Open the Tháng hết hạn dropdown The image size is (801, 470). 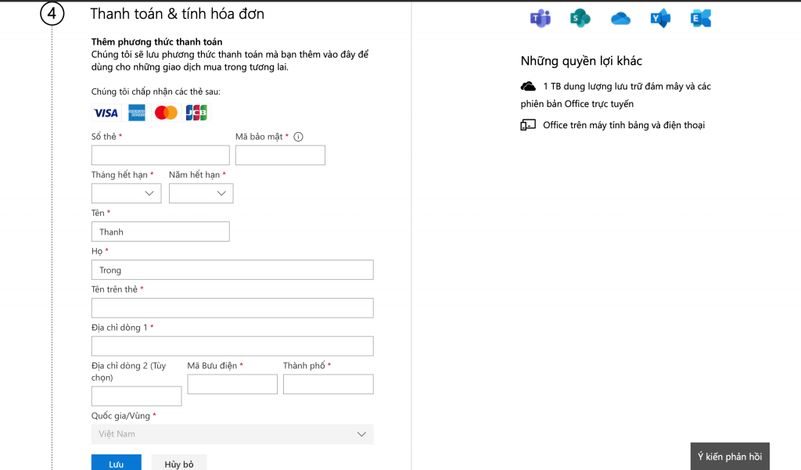coord(126,193)
